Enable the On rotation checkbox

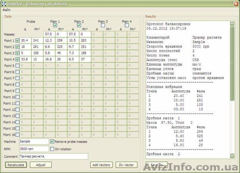(52, 149)
